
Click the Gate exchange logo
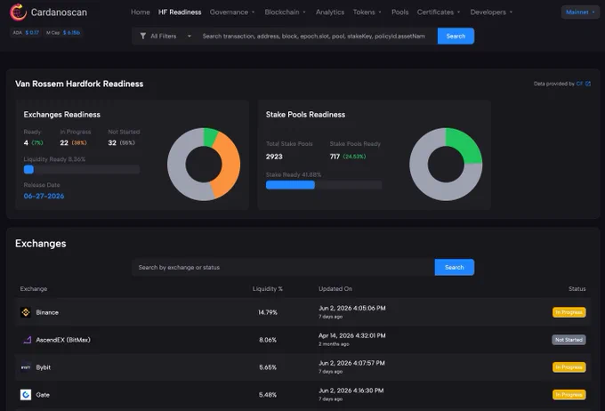click(x=26, y=395)
